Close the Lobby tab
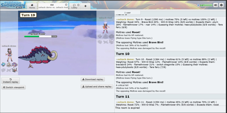The height and width of the screenshot is (113, 227). (x=78, y=5)
